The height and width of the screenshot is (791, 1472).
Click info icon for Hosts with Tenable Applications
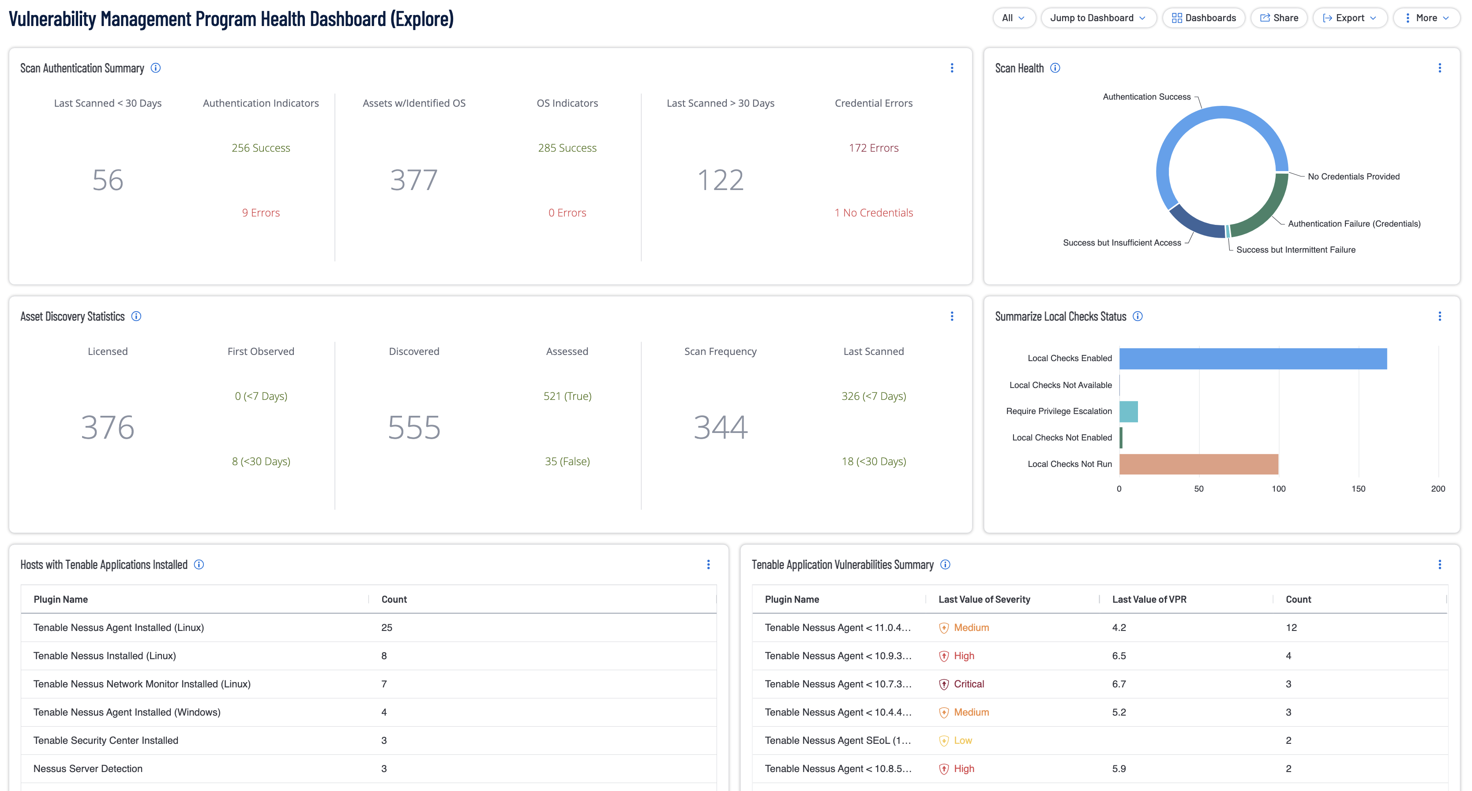199,565
